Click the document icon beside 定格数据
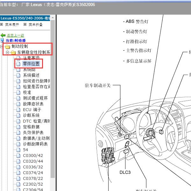191x191 pixels. (18, 127)
